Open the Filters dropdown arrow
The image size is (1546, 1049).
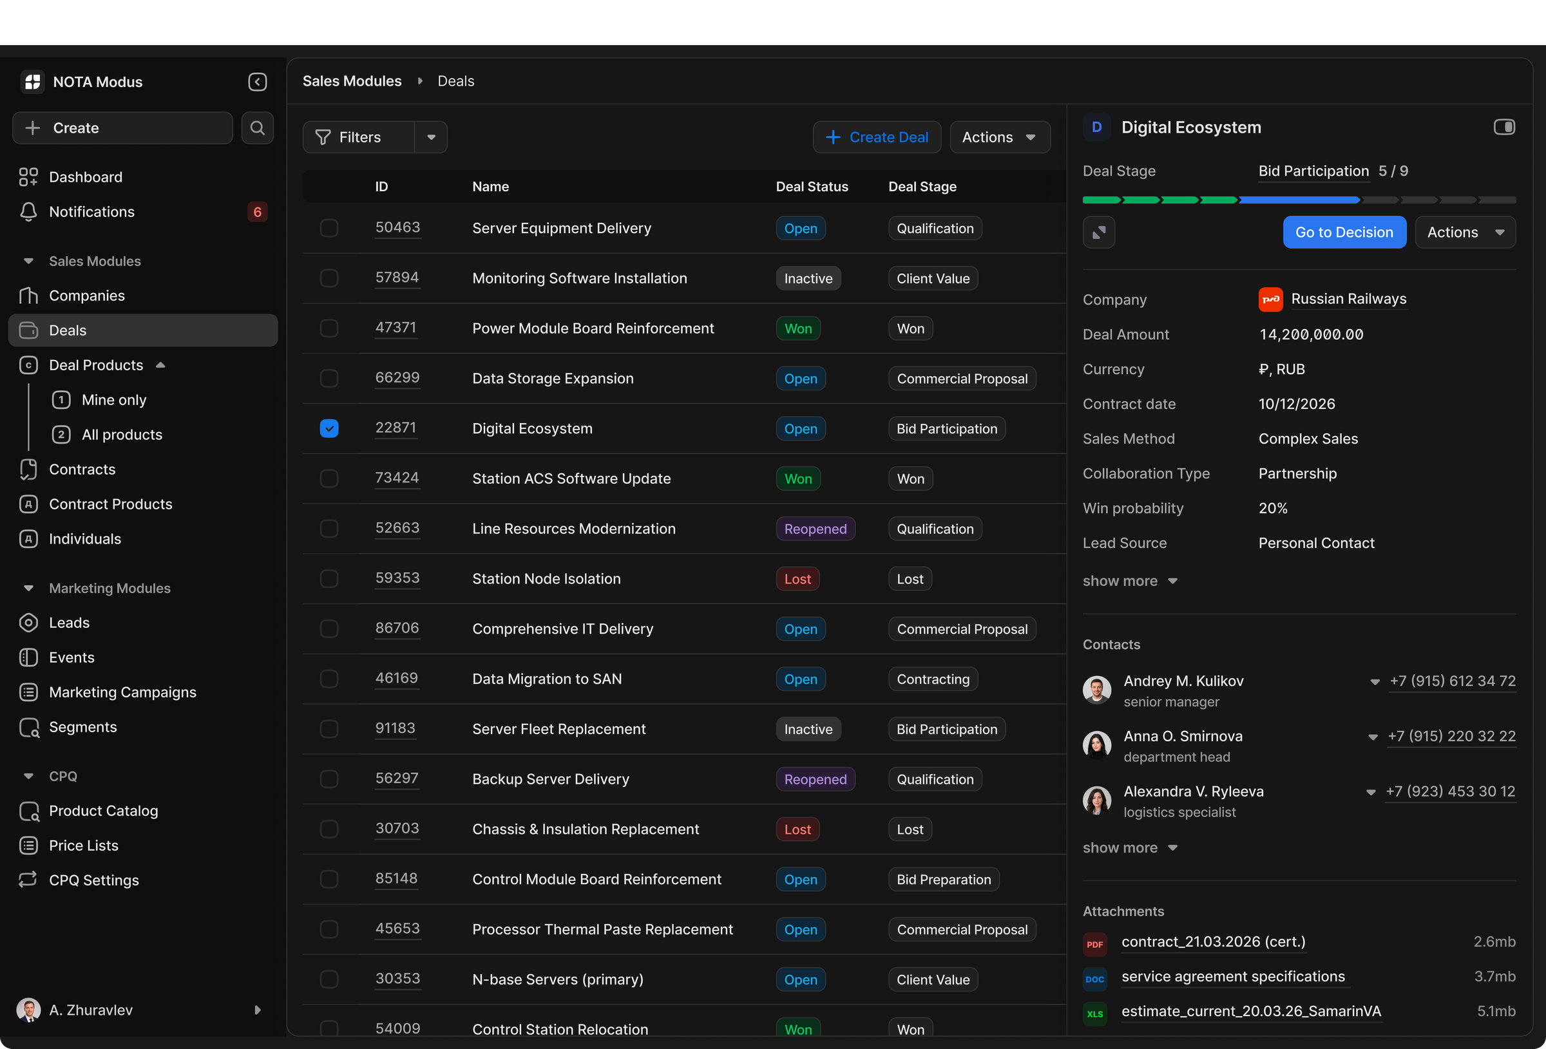click(431, 137)
